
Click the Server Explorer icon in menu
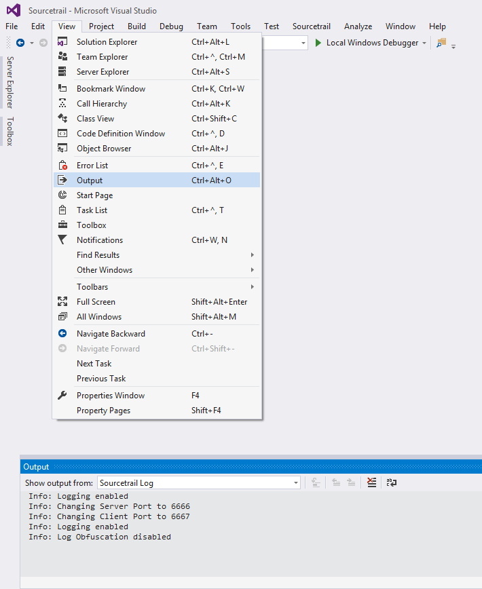pos(62,71)
